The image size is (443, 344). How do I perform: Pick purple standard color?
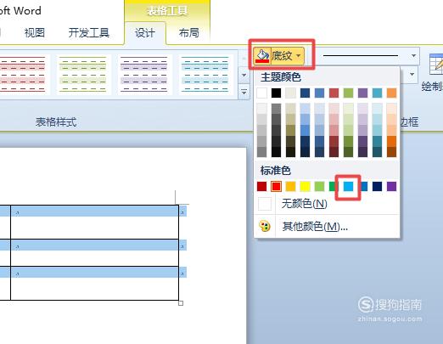(x=391, y=186)
